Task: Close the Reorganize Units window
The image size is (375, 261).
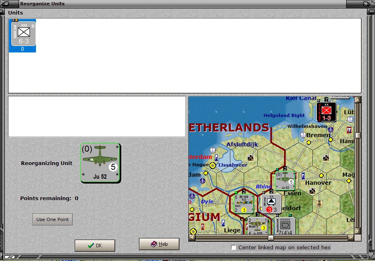Action: (366, 4)
